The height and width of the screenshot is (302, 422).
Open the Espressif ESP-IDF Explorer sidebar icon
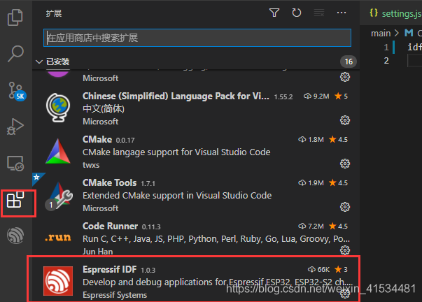pos(15,236)
